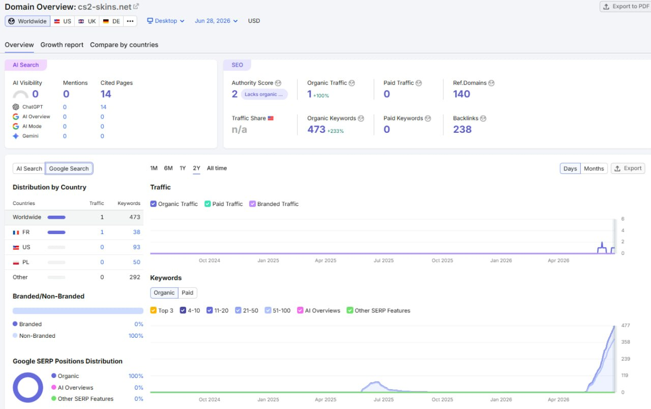Click the info icon beside Organic Traffic
651x409 pixels.
352,83
